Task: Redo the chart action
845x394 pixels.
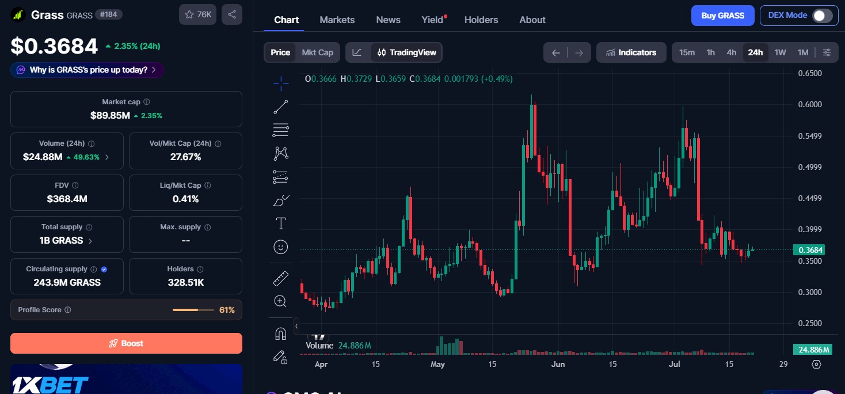Action: point(579,53)
